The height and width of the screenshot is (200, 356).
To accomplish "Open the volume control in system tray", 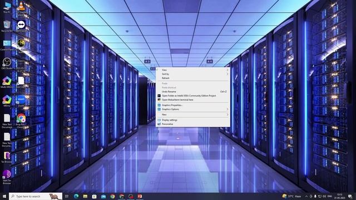I will pyautogui.click(x=324, y=196).
